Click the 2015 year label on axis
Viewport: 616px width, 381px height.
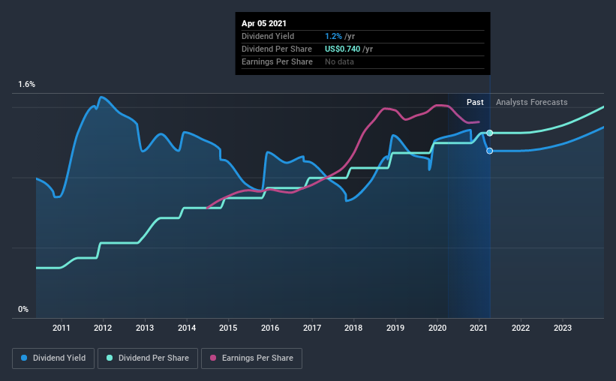pos(228,328)
